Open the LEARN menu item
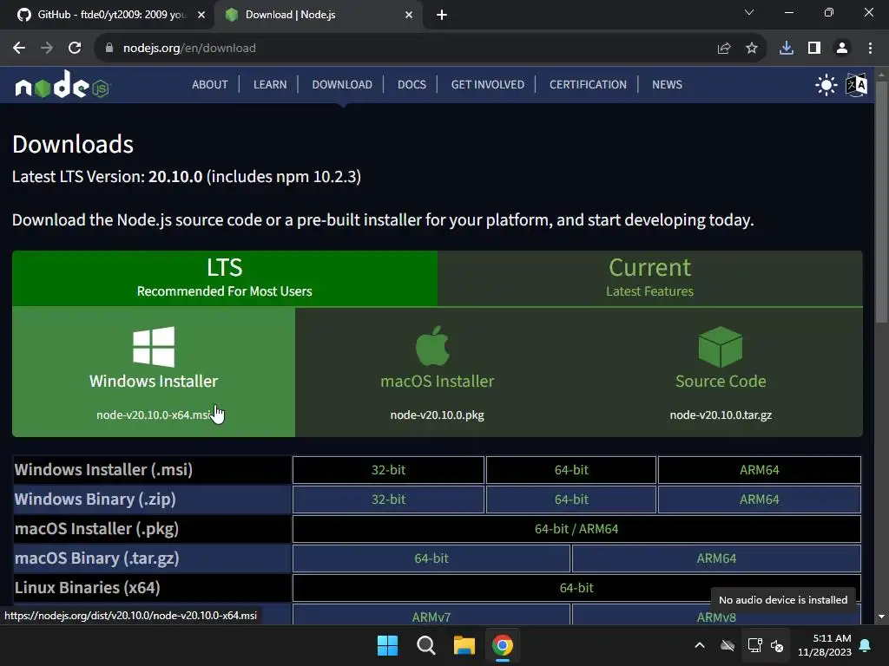 (x=270, y=84)
